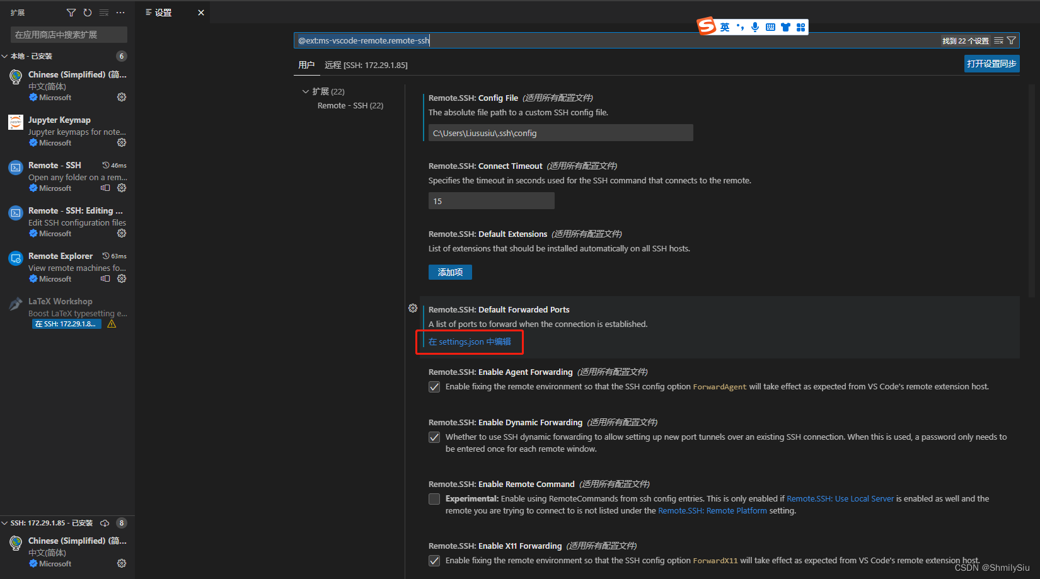This screenshot has width=1040, height=579.
Task: Open Sogou toolbox icon
Action: click(x=800, y=26)
